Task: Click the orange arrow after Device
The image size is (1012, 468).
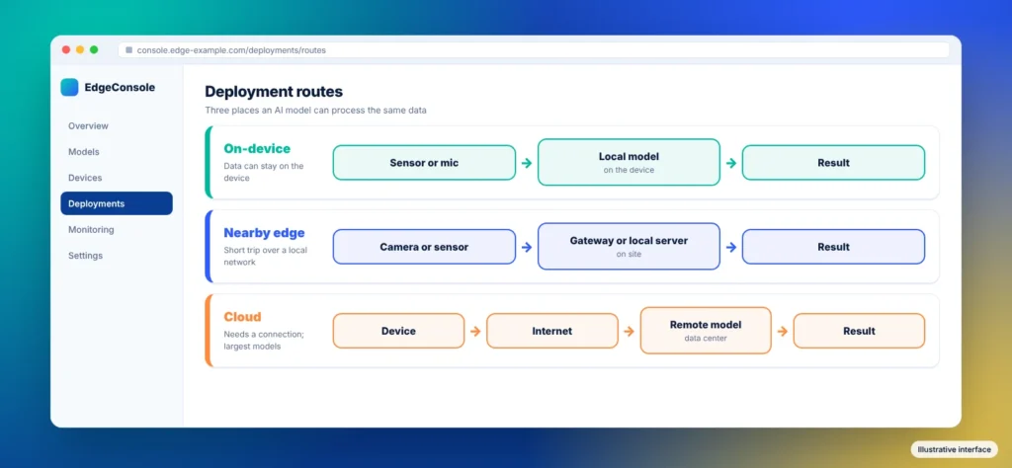Action: click(475, 332)
